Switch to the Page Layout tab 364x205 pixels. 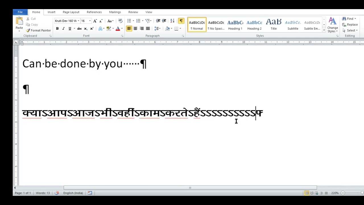click(71, 12)
